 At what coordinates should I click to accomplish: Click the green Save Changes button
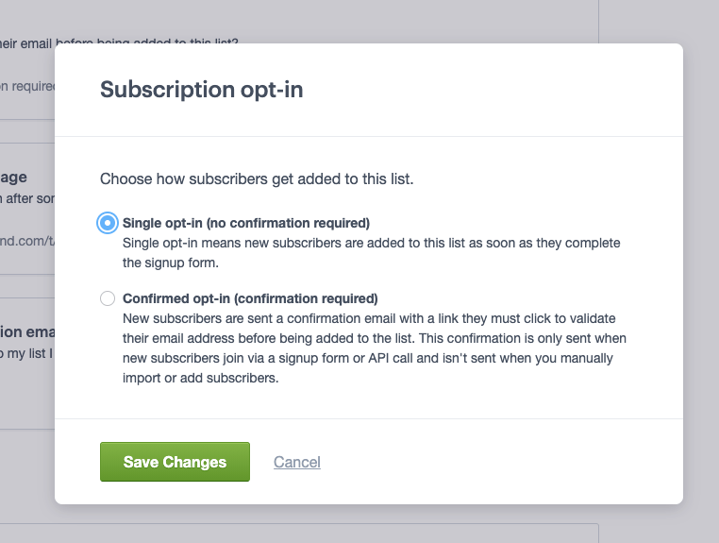coord(175,462)
